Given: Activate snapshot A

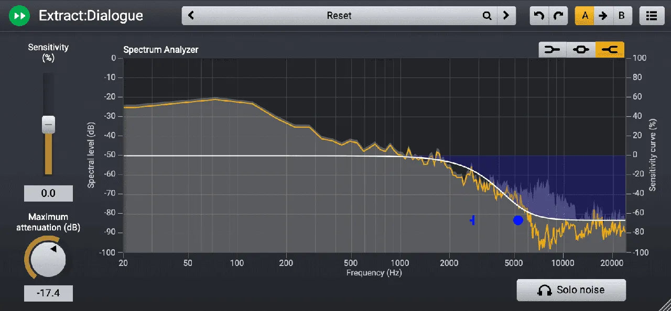Looking at the screenshot, I should click(x=585, y=16).
